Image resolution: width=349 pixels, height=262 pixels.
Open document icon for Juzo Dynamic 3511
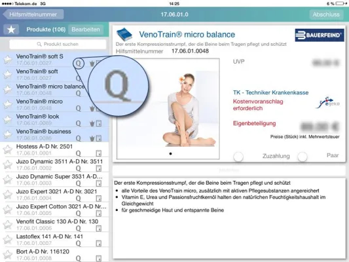tap(99, 168)
